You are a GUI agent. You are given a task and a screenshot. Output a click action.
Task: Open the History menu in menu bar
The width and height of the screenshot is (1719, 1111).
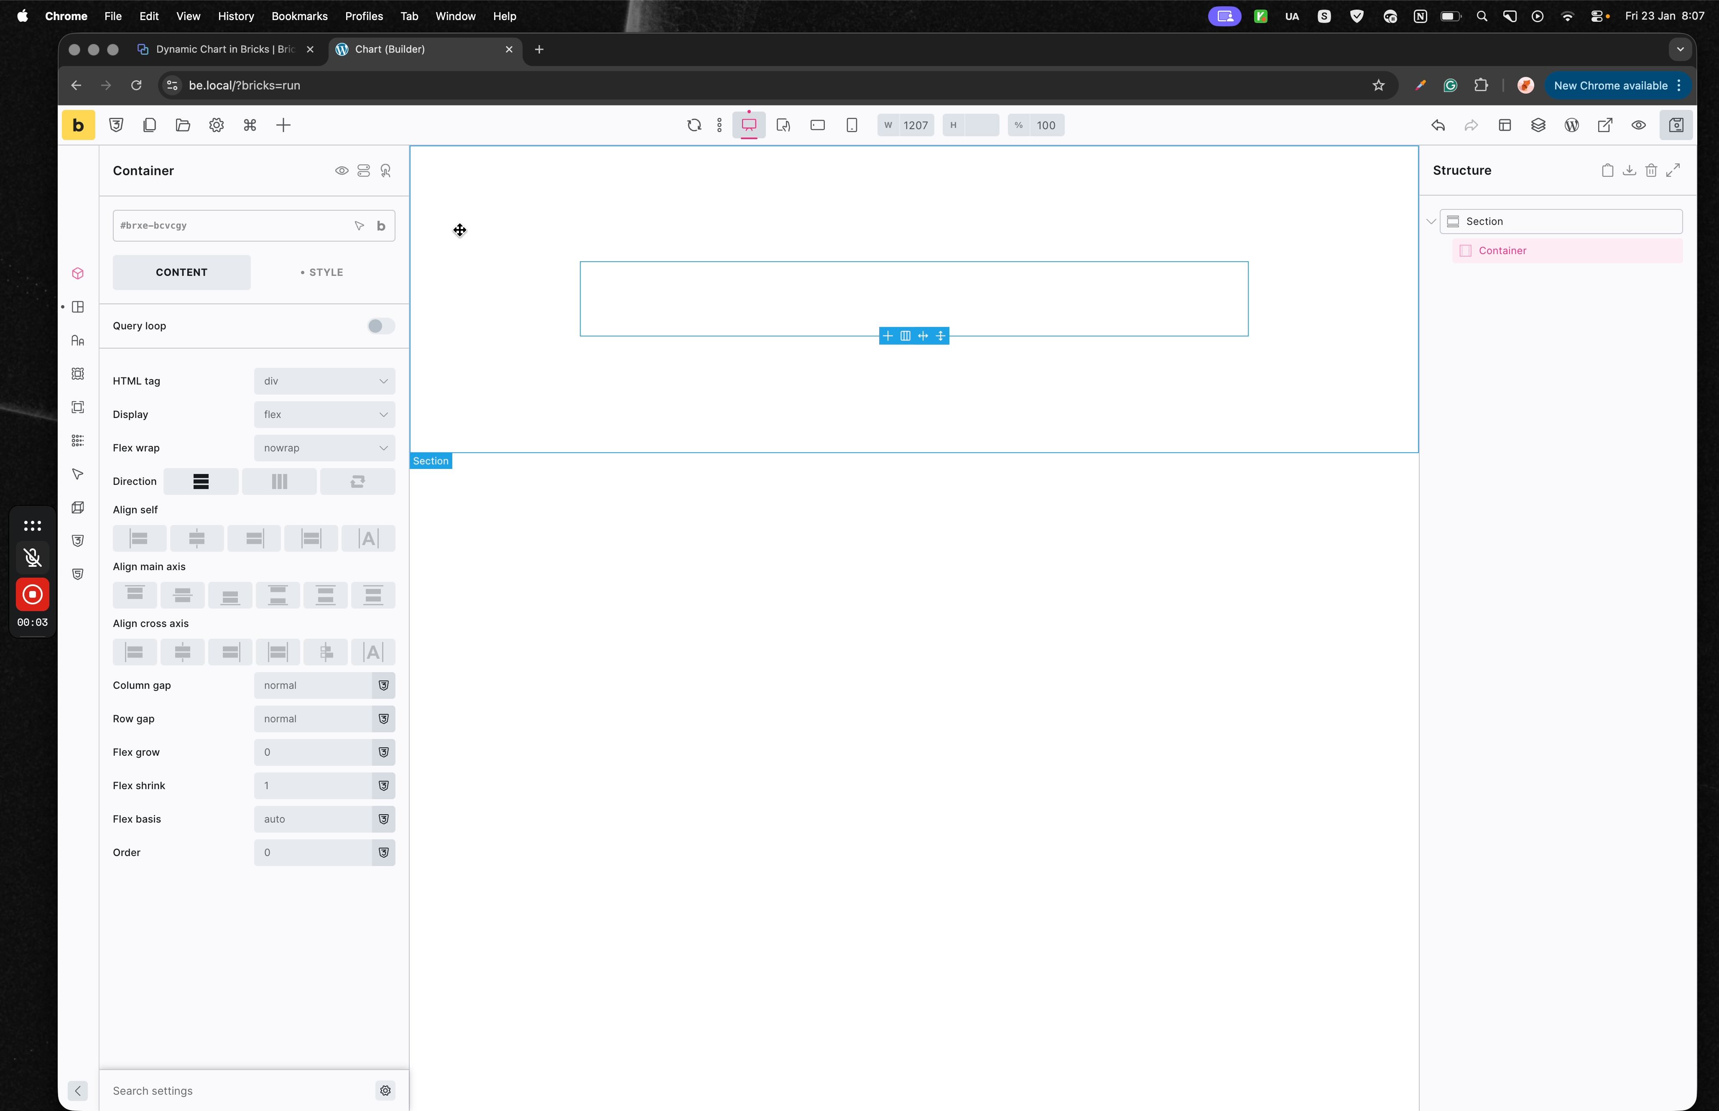pos(236,16)
